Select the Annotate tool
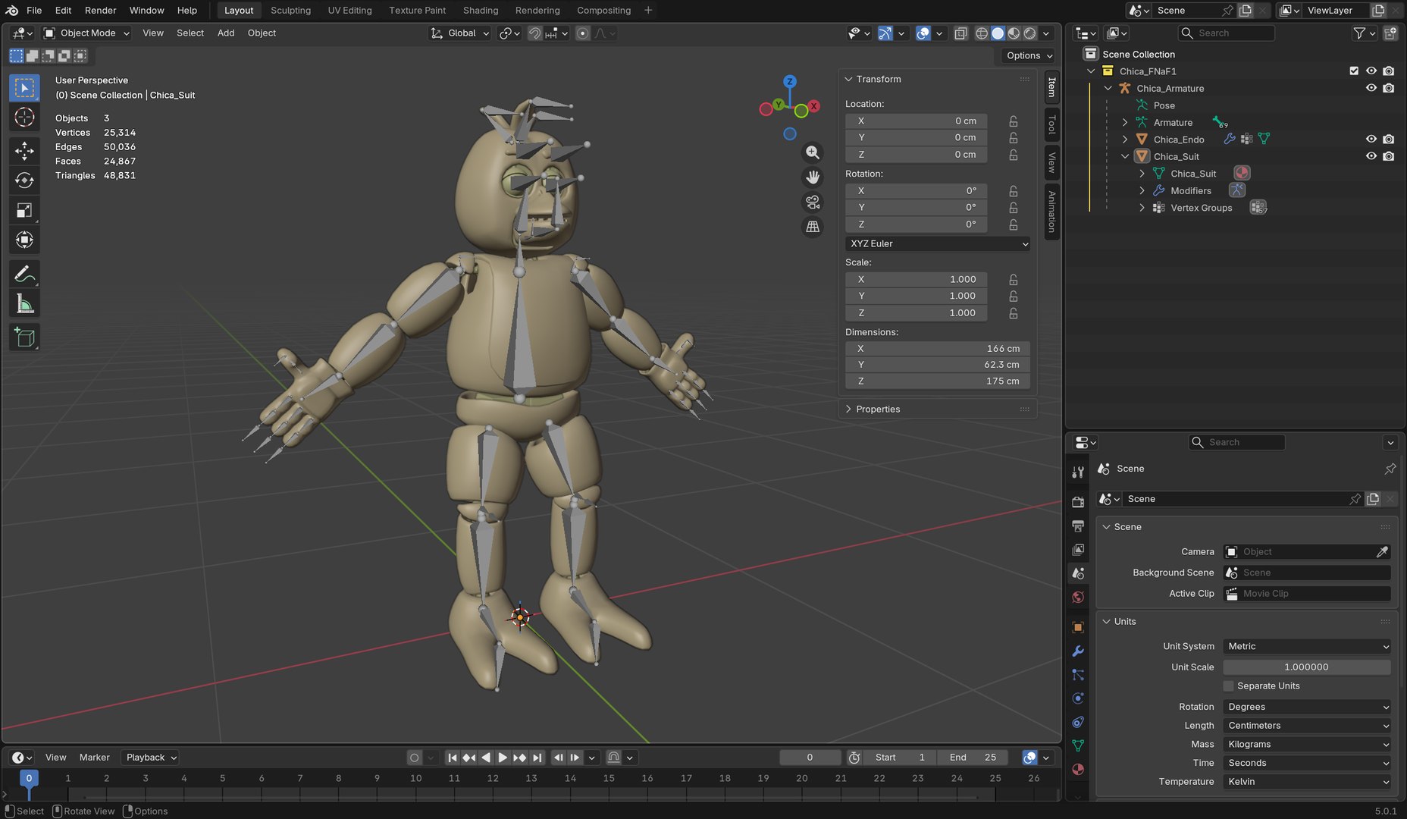This screenshot has height=819, width=1407. [x=24, y=274]
